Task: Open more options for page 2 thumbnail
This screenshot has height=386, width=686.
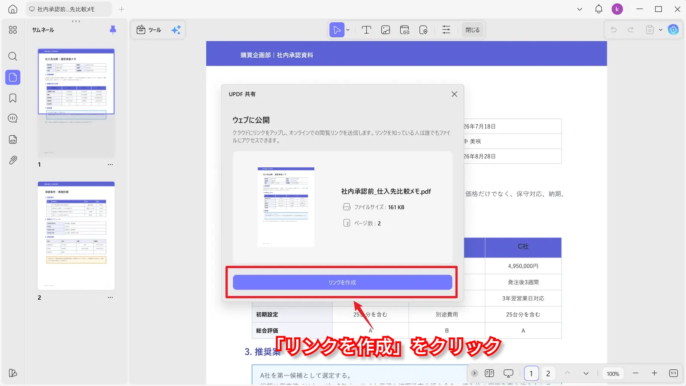Action: pyautogui.click(x=110, y=297)
